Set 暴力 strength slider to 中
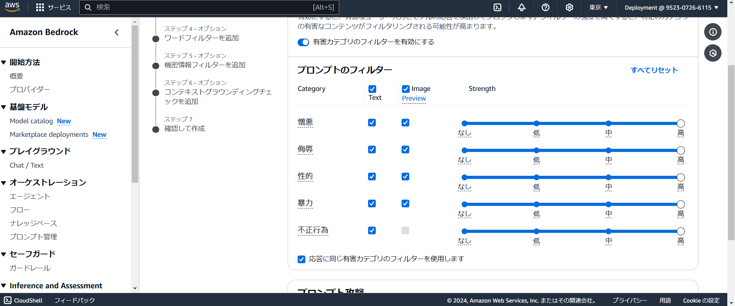The width and height of the screenshot is (735, 306). coord(608,204)
